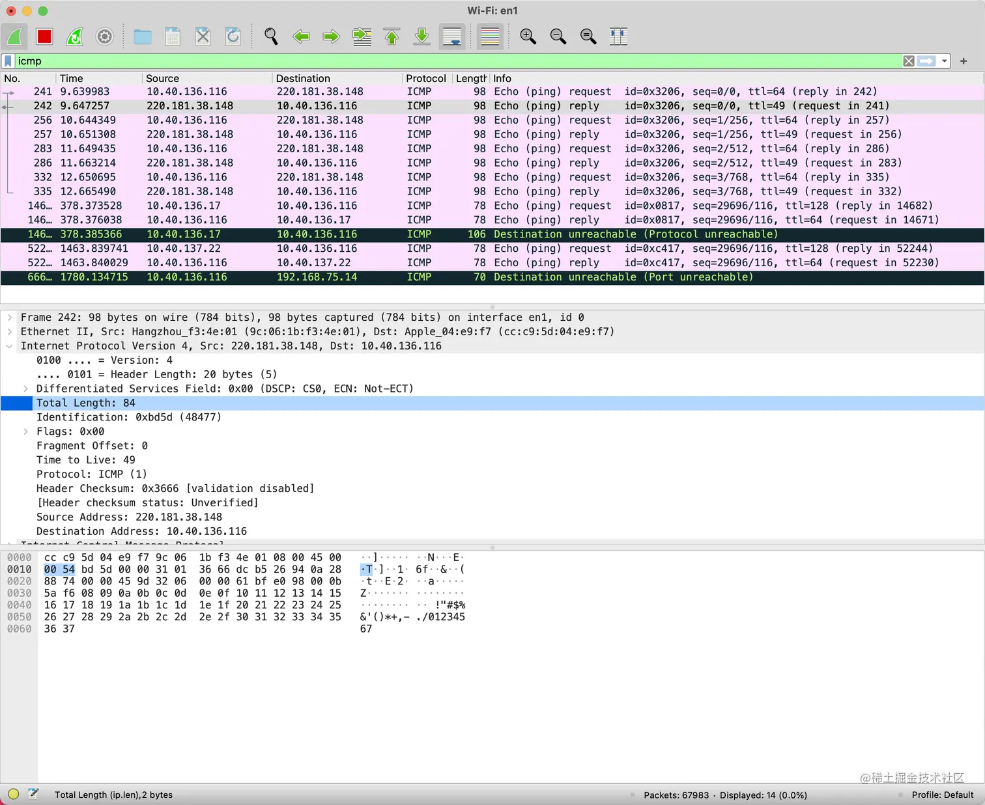Expand the Flags: 0x00 field
Viewport: 985px width, 805px height.
click(25, 431)
